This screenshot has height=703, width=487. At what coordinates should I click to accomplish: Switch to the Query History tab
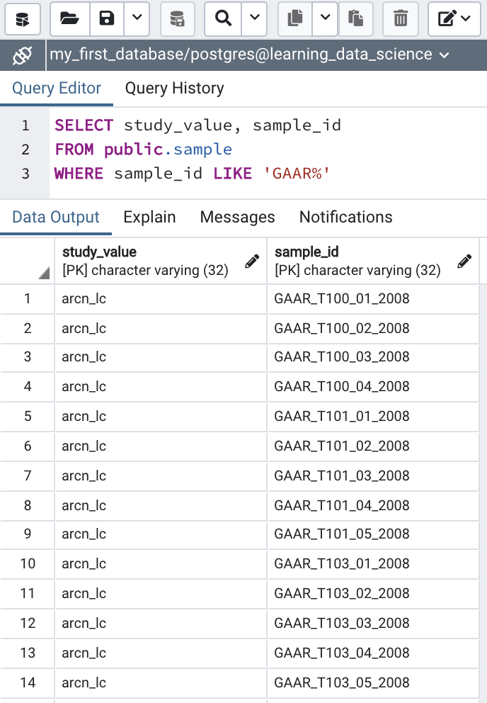174,89
